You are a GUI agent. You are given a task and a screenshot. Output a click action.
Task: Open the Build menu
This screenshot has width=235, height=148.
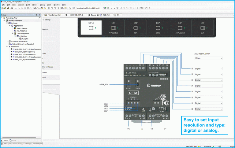coord(28,5)
